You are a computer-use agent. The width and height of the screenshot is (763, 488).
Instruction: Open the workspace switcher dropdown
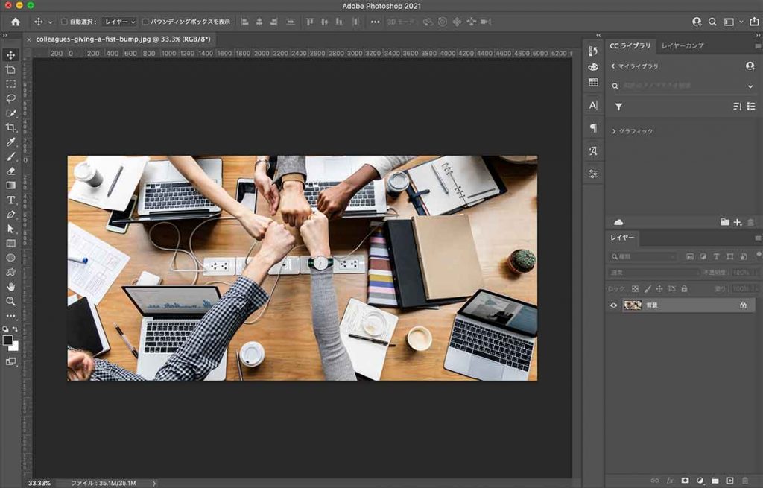pos(731,22)
